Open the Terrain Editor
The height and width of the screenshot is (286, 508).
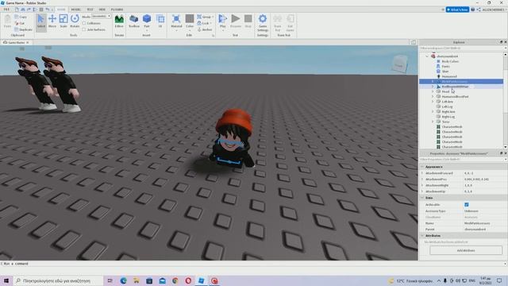click(x=119, y=21)
